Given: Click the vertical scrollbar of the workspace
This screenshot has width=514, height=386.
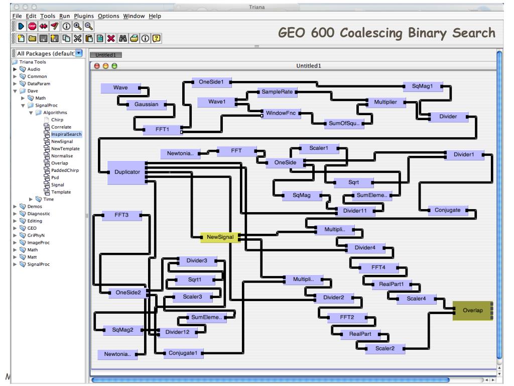Looking at the screenshot, I should (x=499, y=205).
